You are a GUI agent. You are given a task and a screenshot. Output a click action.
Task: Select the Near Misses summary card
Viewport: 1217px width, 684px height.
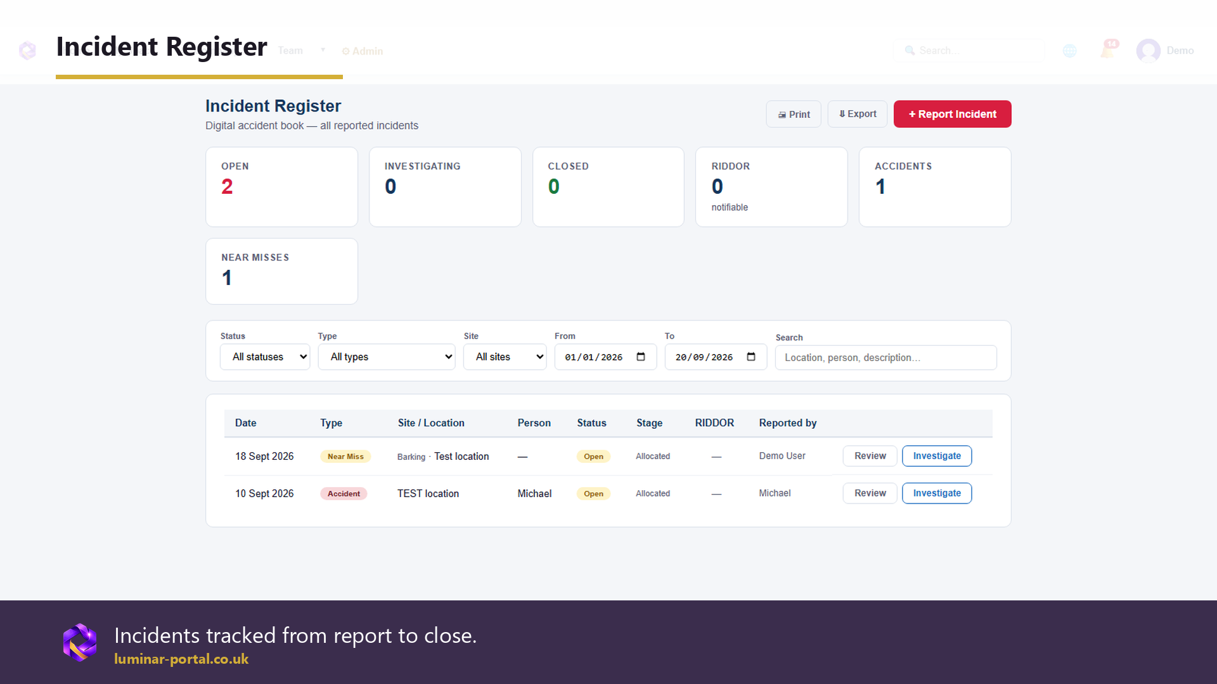[x=282, y=271]
